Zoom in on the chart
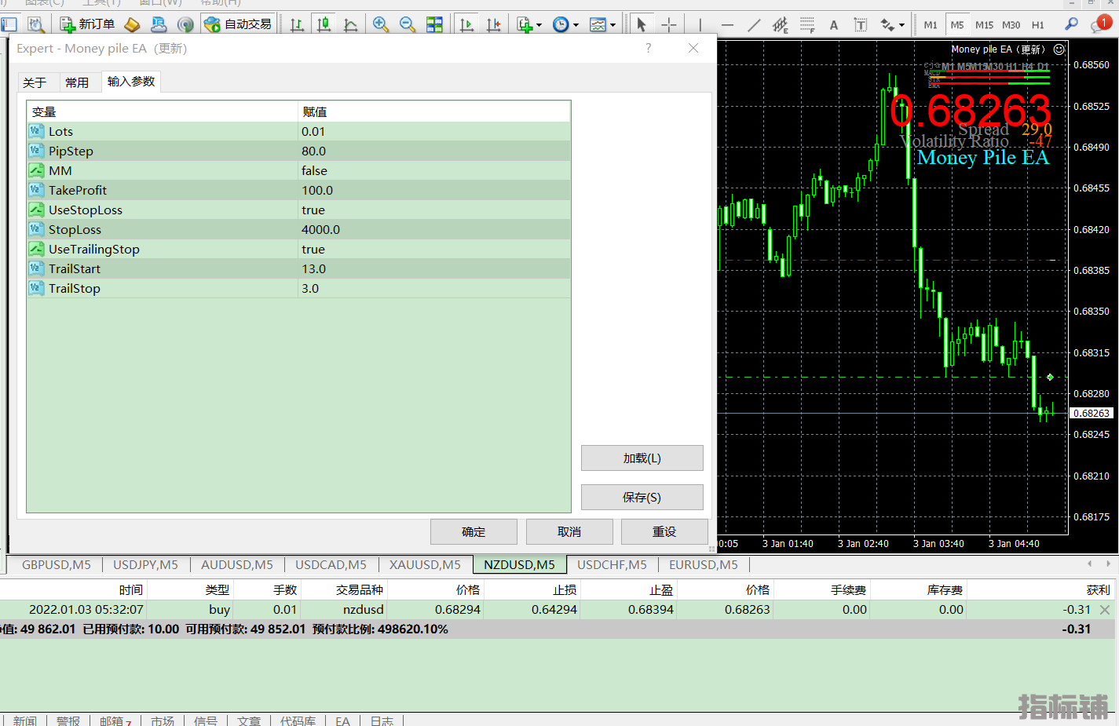 (x=381, y=24)
